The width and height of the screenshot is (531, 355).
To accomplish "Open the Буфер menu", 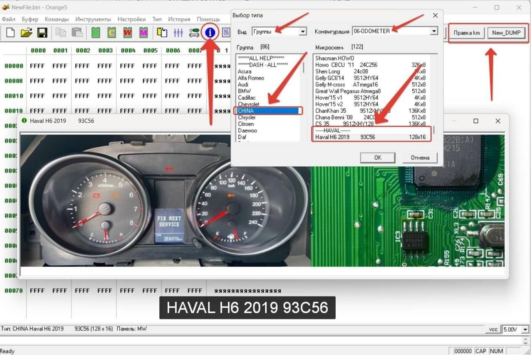I will 30,19.
